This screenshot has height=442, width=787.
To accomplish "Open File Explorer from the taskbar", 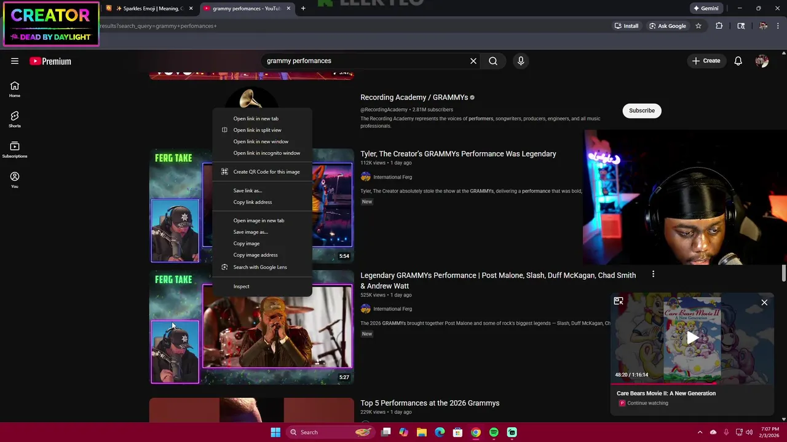I will (422, 432).
